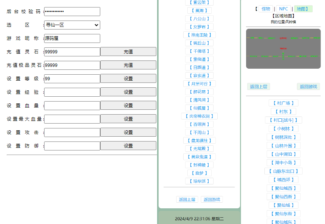Go to 山中湖泊 in the map list
Image resolution: width=325 pixels, height=224 pixels.
coord(283,154)
